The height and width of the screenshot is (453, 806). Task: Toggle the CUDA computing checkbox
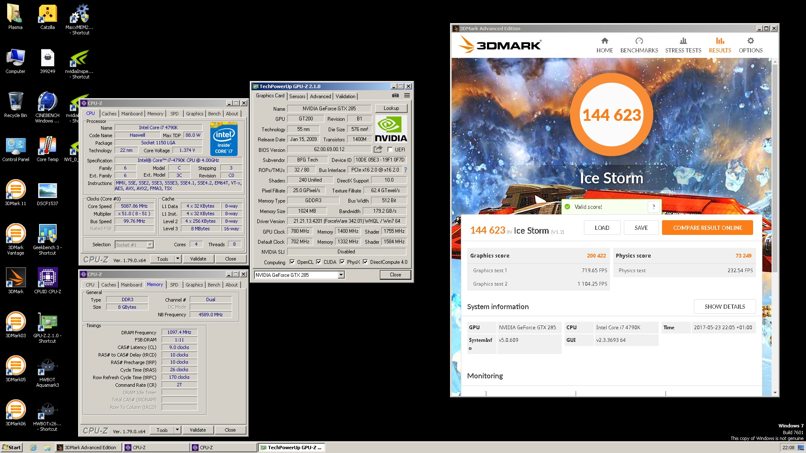[319, 262]
